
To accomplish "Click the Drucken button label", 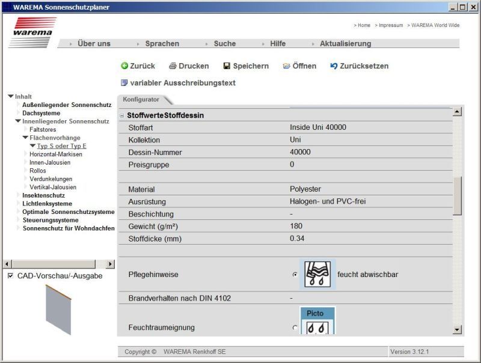I will tap(194, 66).
